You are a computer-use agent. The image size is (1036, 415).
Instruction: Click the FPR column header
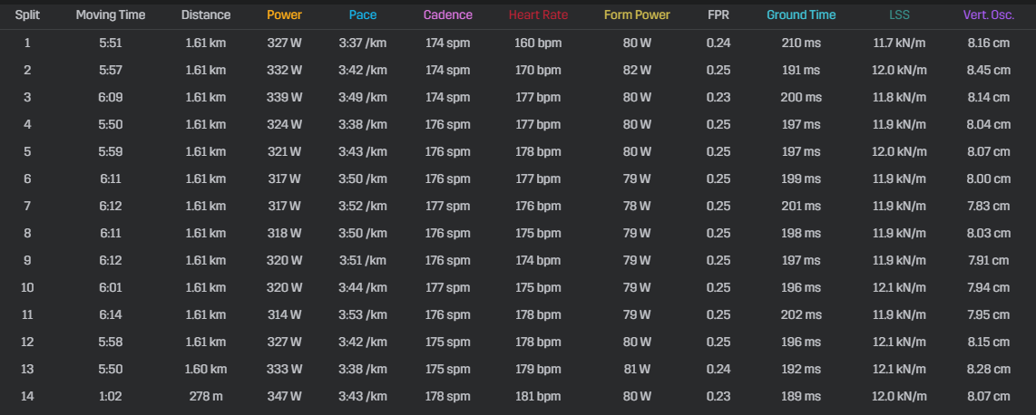[x=718, y=15]
